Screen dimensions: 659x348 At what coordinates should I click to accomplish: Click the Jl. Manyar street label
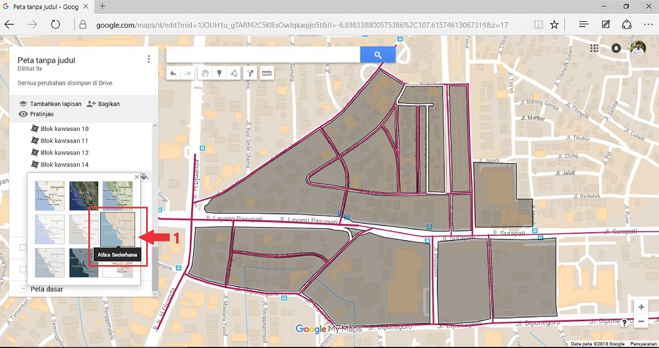coord(533,118)
